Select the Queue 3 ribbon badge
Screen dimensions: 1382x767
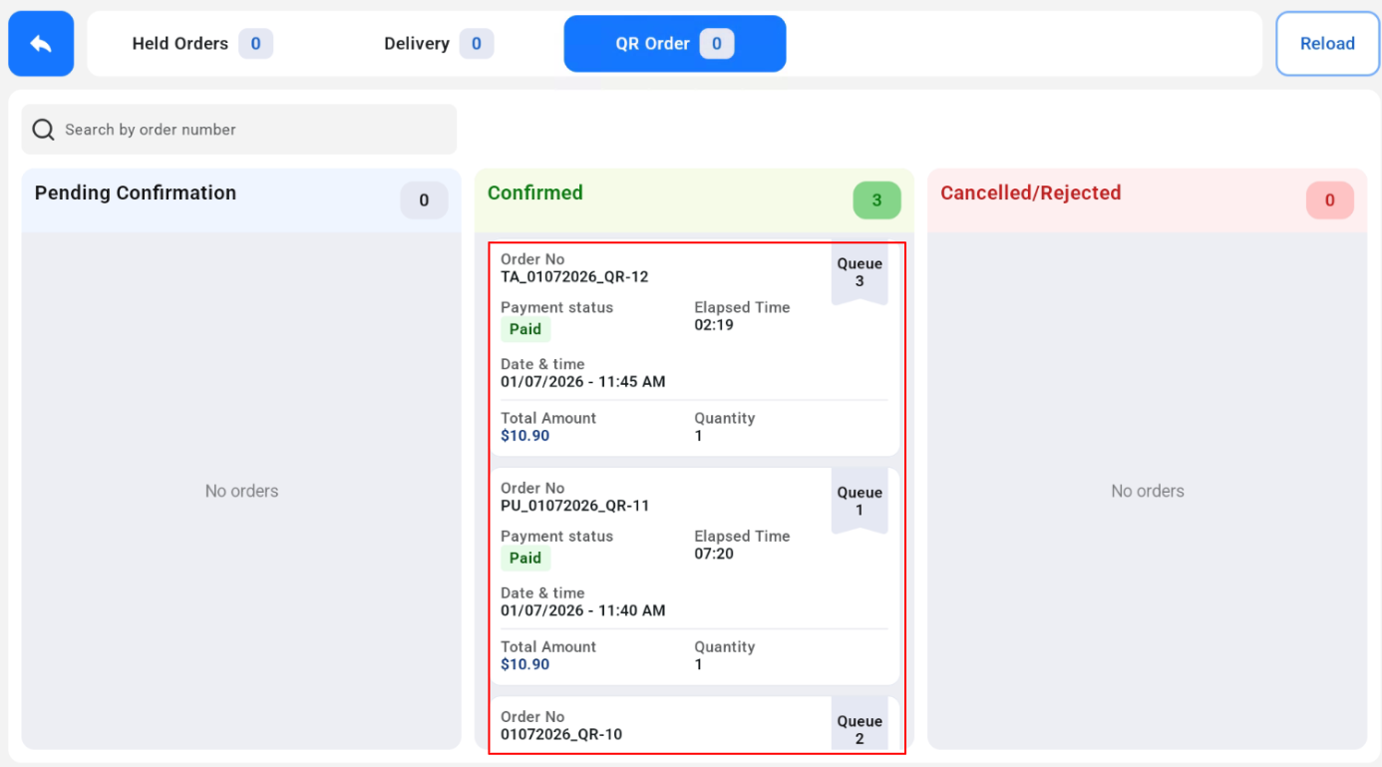coord(860,272)
